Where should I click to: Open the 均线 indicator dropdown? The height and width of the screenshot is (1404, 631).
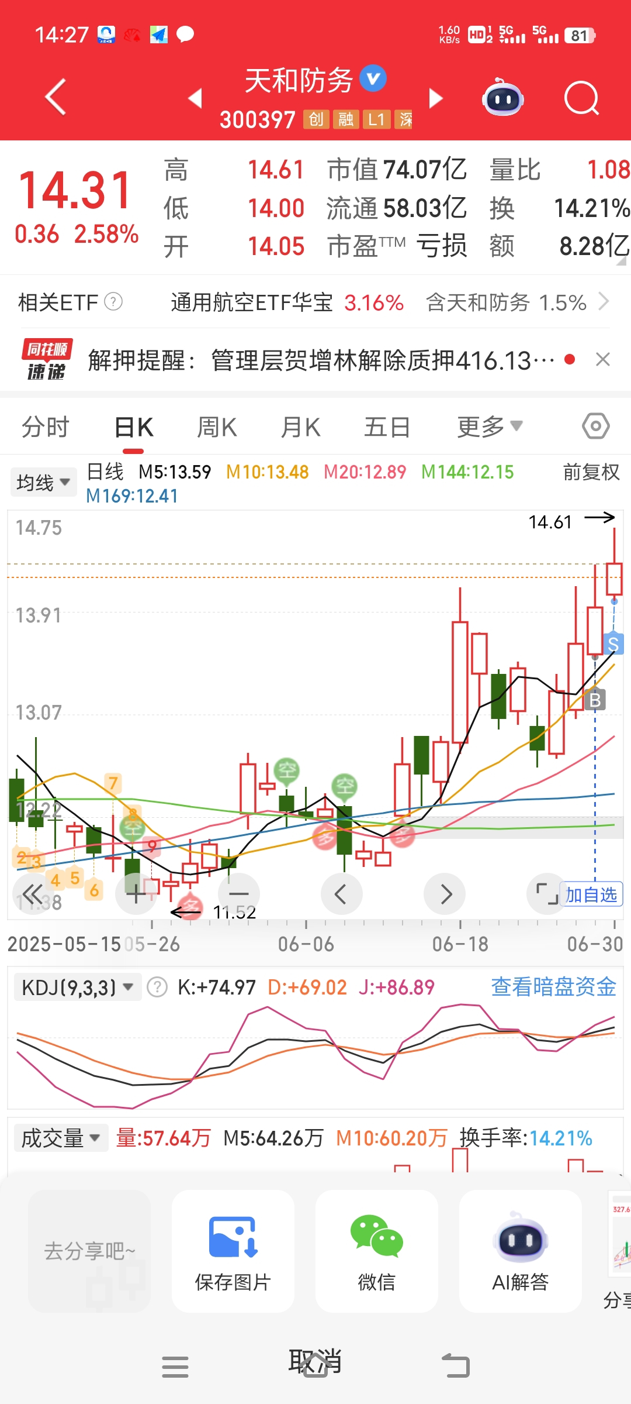coord(43,483)
